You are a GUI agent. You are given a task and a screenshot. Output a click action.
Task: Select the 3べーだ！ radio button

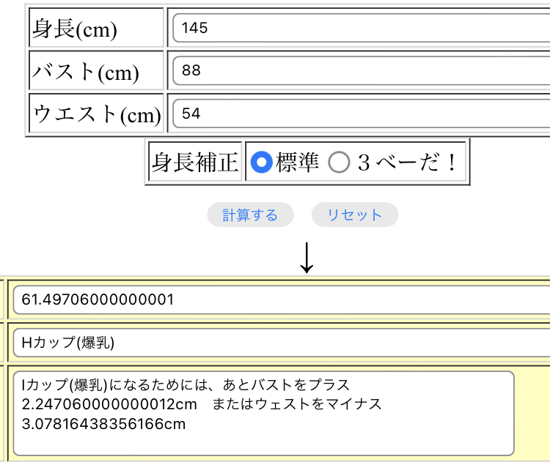338,162
